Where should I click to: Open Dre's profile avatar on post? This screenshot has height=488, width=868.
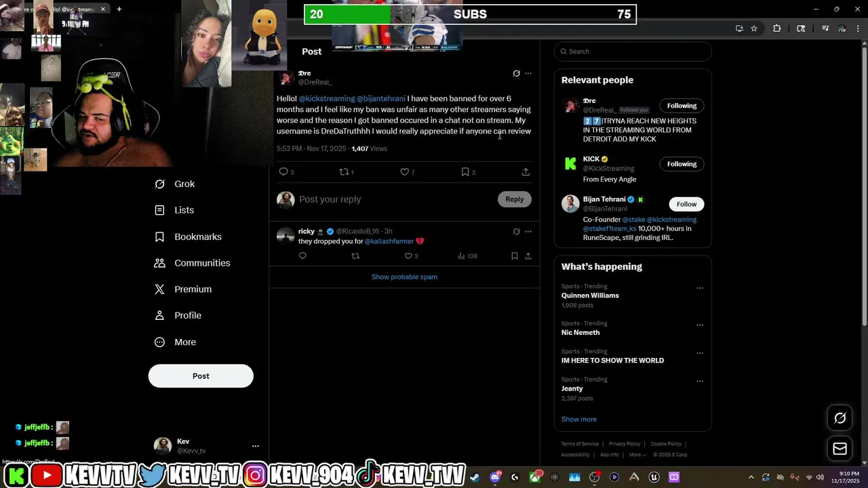click(x=285, y=77)
